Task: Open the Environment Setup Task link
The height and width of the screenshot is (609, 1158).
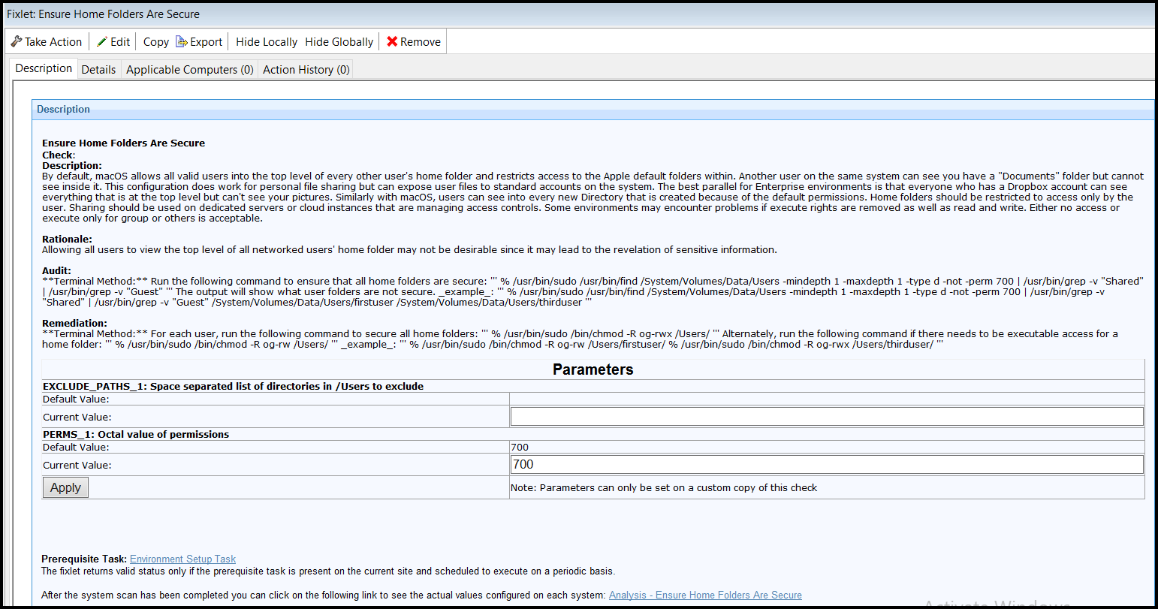Action: click(x=182, y=559)
